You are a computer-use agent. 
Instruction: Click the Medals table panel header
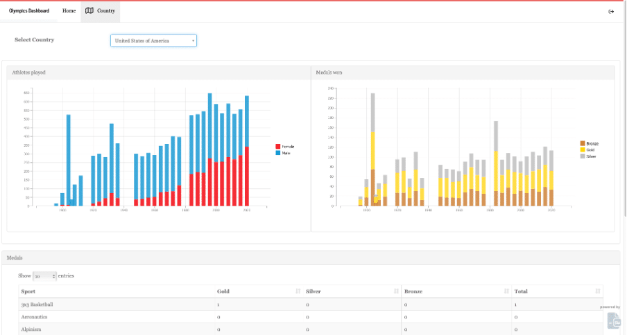click(x=311, y=258)
